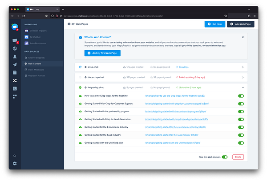Open a new browser tab with plus
Screen dimensions: 267x181
click(63, 9)
